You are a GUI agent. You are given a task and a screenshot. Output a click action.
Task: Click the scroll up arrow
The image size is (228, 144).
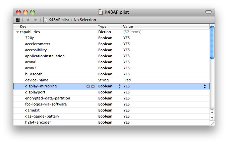[212, 112]
